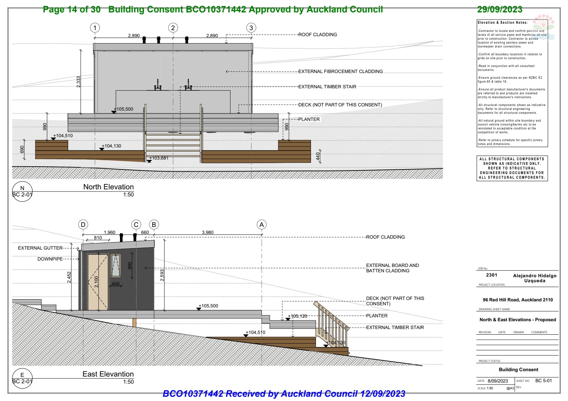This screenshot has height=401, width=568.
Task: Click '96 Red Hill Road, Auckland 2110'
Action: [x=518, y=300]
